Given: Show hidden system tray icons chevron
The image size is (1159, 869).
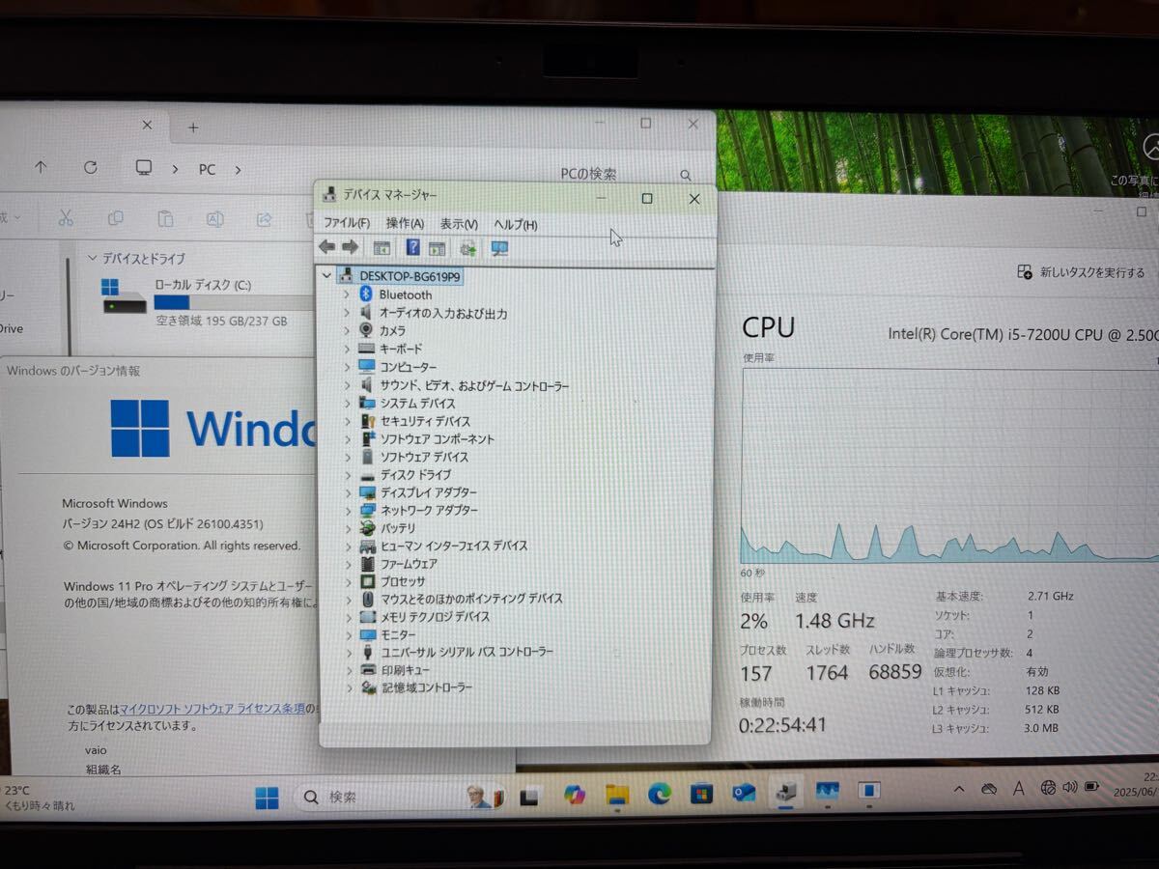Looking at the screenshot, I should 959,789.
